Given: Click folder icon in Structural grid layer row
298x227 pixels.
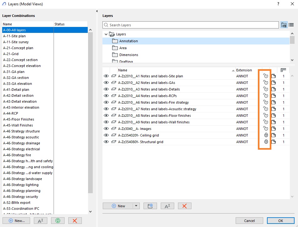Looking at the screenshot, I should point(274,142).
